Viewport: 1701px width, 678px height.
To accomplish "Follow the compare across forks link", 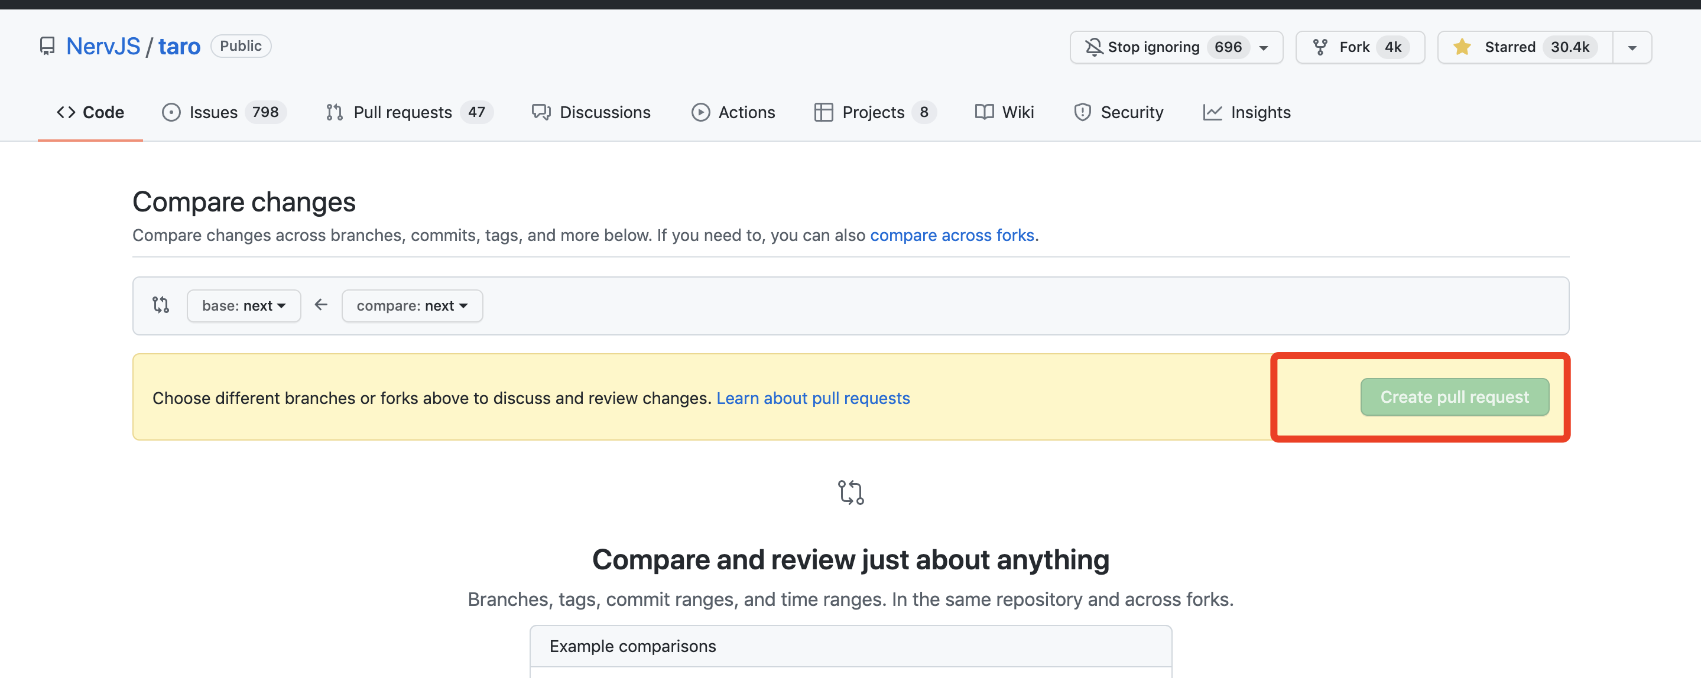I will click(952, 236).
